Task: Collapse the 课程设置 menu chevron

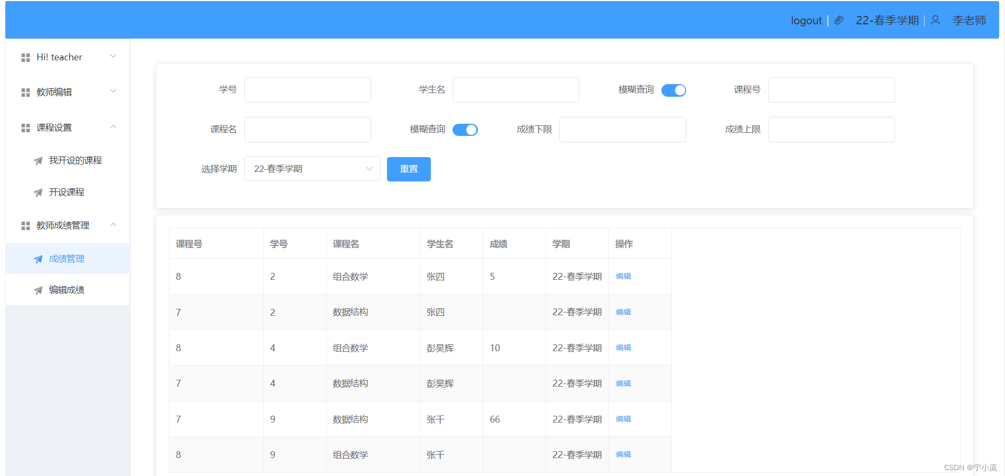Action: (113, 126)
